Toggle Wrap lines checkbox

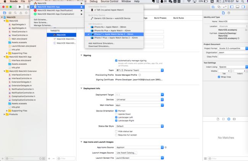point(219,77)
